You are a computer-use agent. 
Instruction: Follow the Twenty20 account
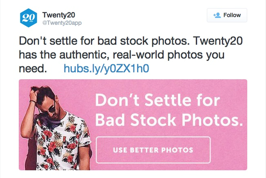point(227,15)
